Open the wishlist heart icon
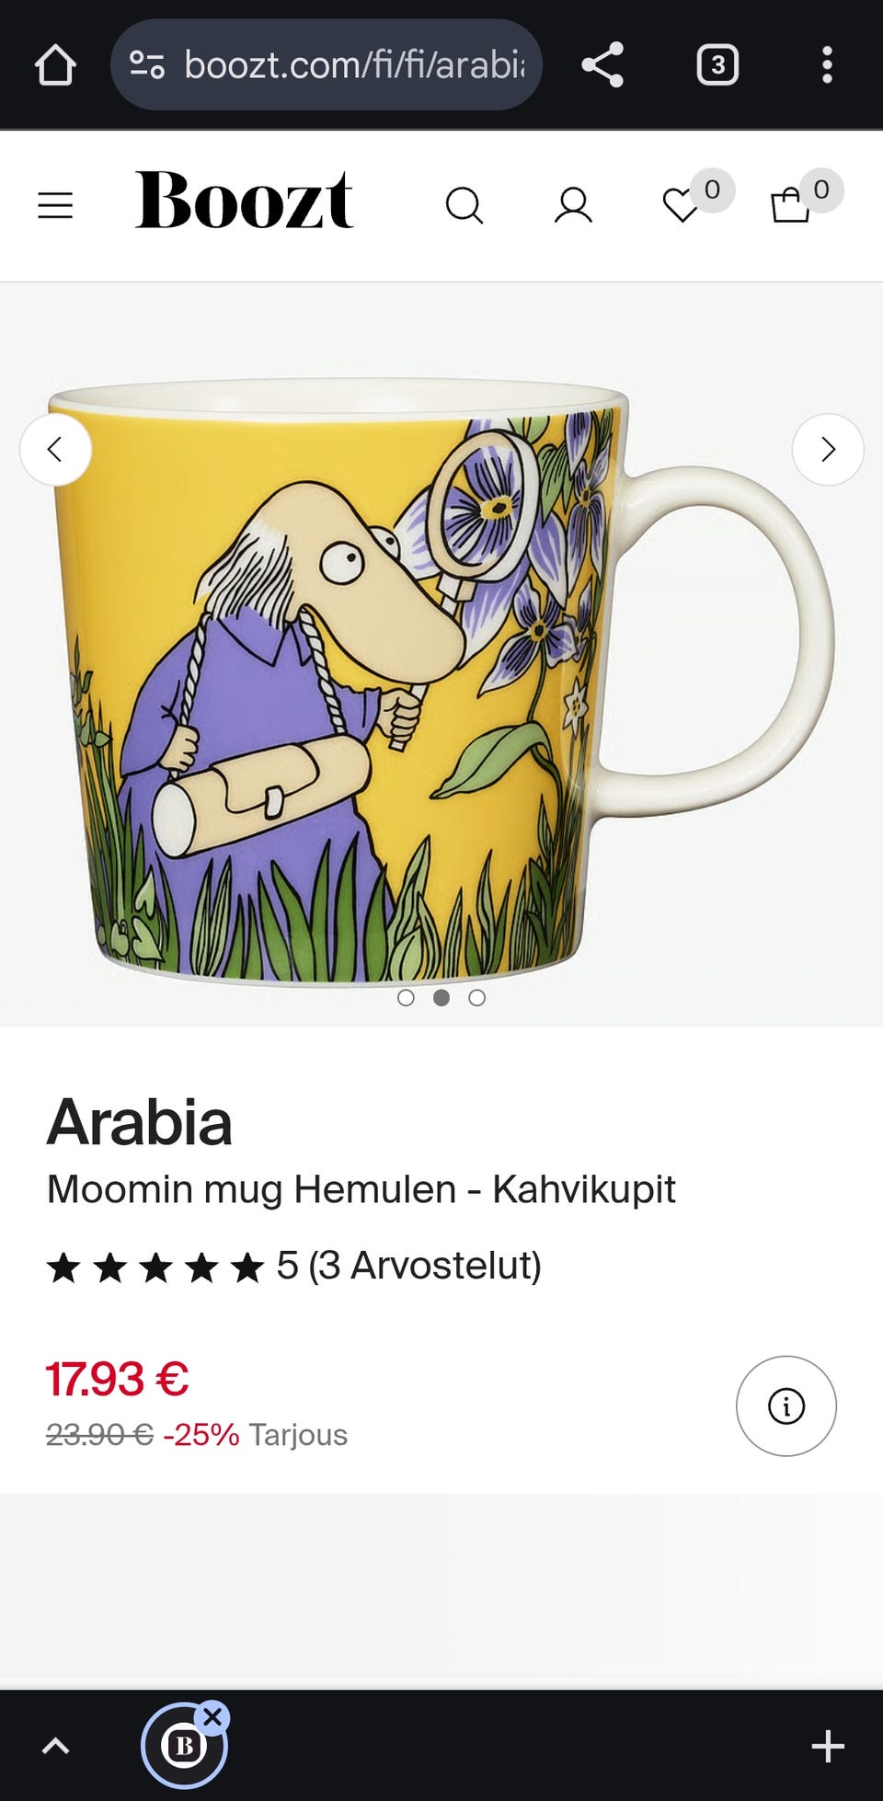The width and height of the screenshot is (883, 1801). [682, 205]
